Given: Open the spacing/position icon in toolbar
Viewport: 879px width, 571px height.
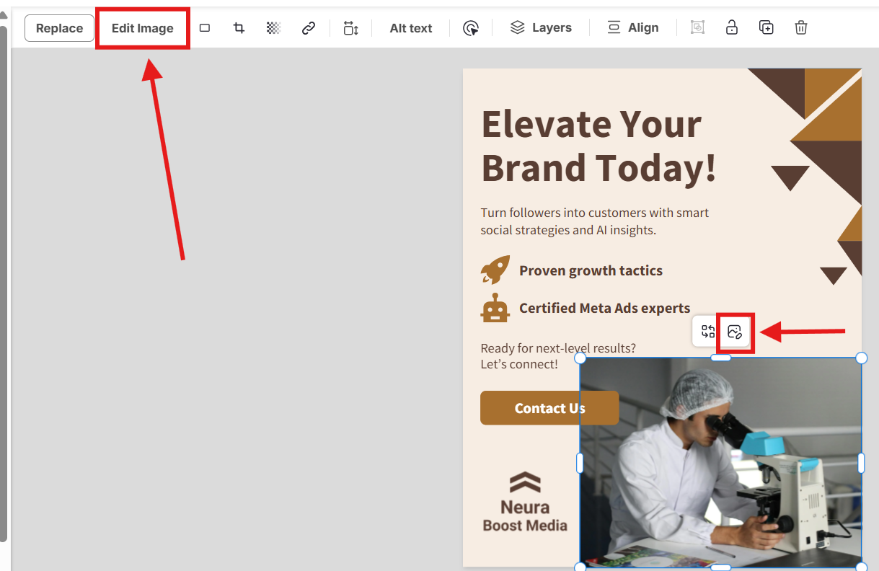Looking at the screenshot, I should (350, 28).
